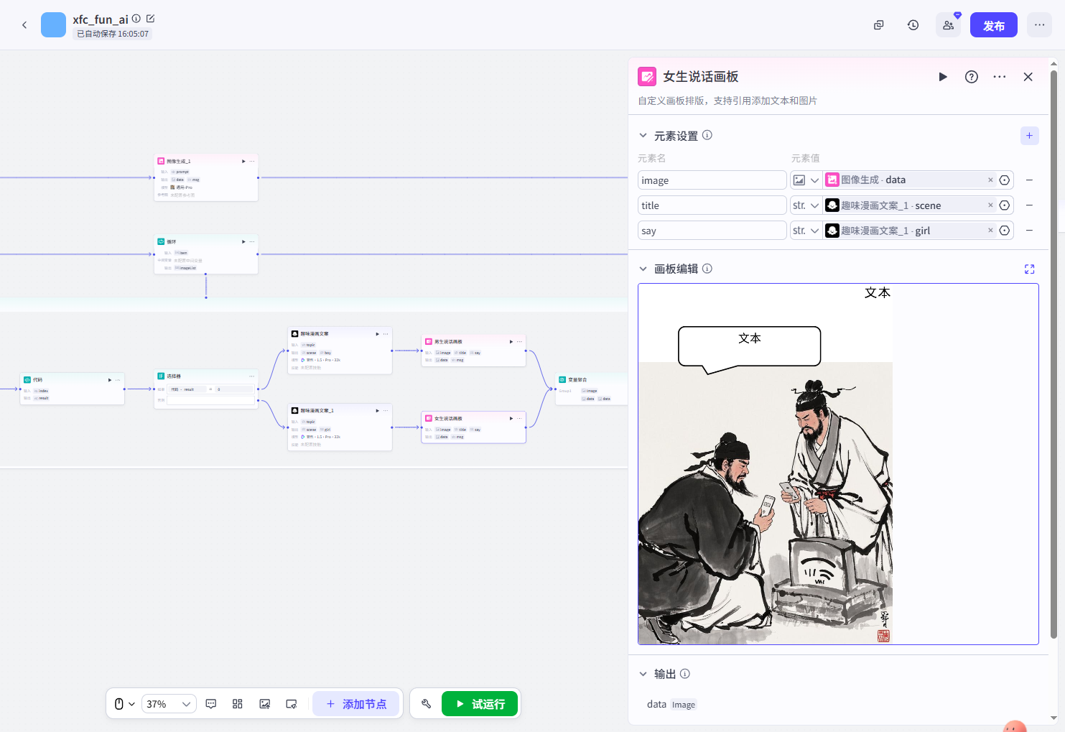Open the 37% zoom level dropdown

[169, 704]
